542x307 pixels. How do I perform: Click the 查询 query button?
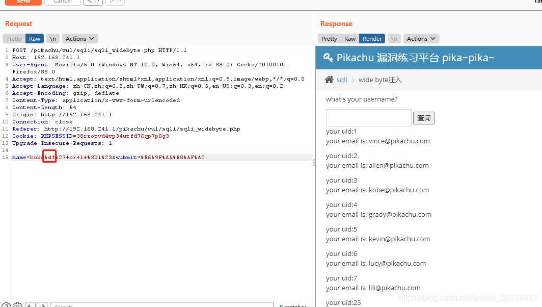[424, 118]
